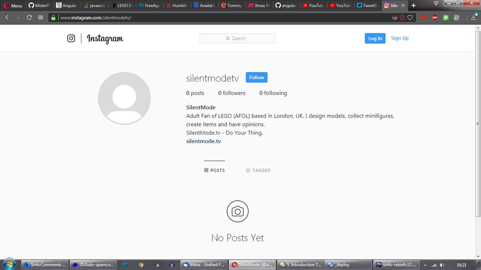Open the browser downloads arrow icon

[473, 18]
